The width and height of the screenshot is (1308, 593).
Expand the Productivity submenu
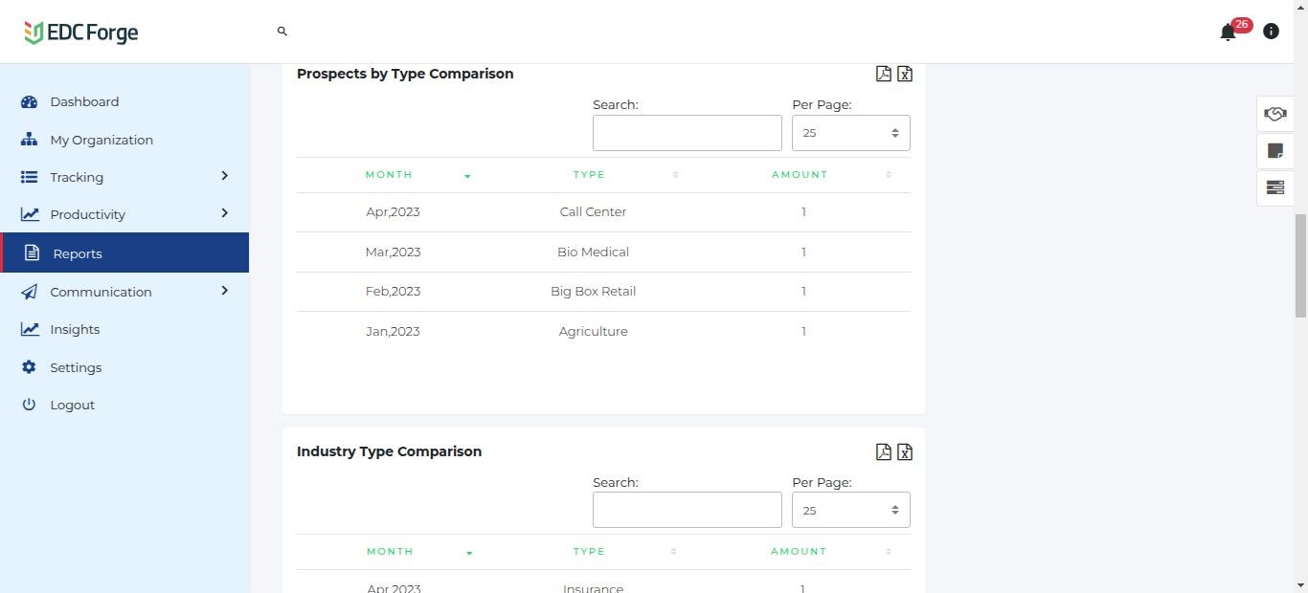click(x=224, y=213)
